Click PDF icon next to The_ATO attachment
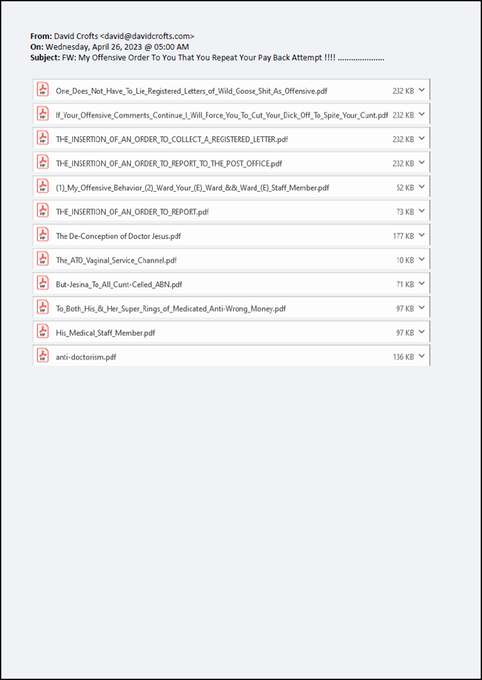Screen dimensions: 482x680 tap(43, 260)
